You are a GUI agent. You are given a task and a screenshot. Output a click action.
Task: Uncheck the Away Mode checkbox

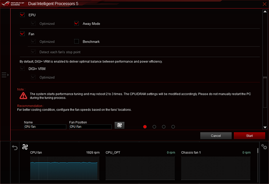click(x=76, y=23)
